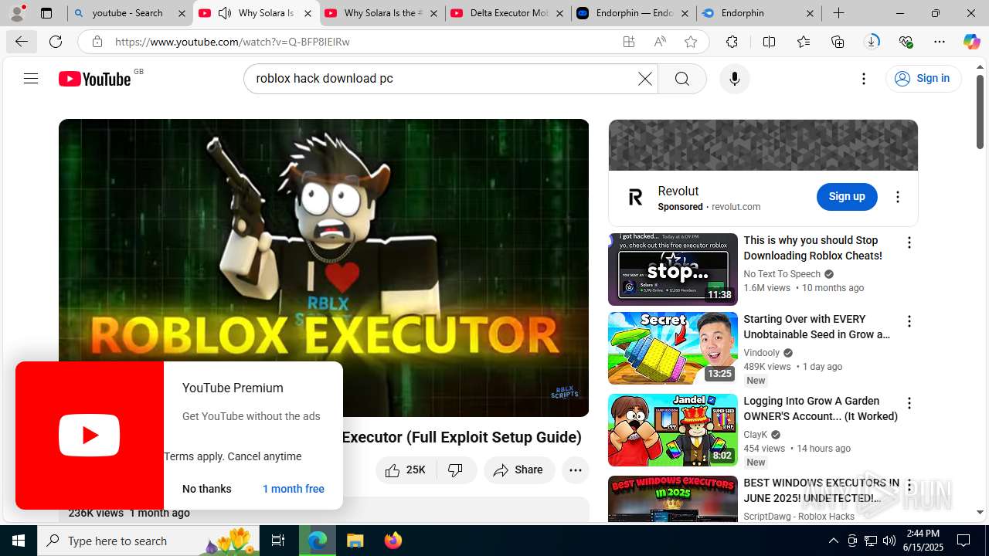Open Windows Task View
This screenshot has height=556, width=989.
[x=278, y=541]
